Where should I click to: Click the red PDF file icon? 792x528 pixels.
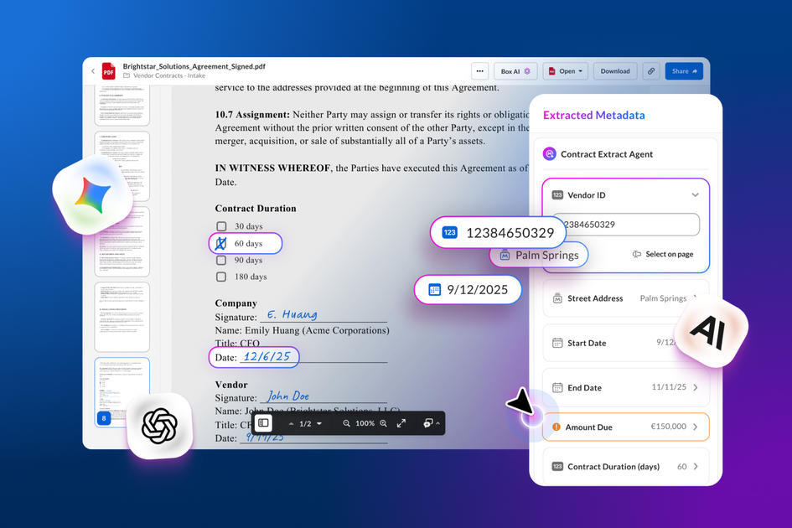coord(109,71)
